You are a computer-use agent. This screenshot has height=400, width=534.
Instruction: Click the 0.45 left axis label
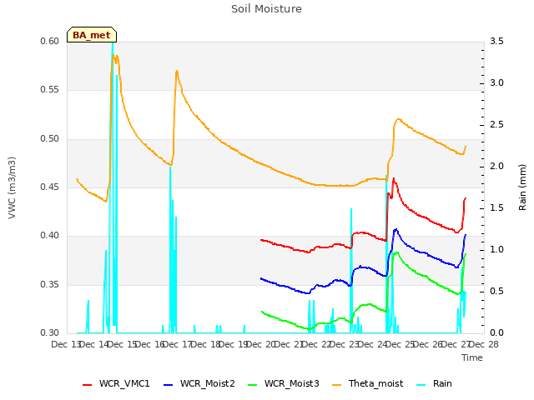point(50,187)
